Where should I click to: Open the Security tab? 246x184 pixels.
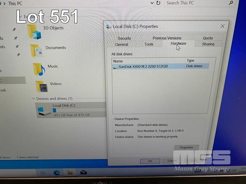click(124, 38)
